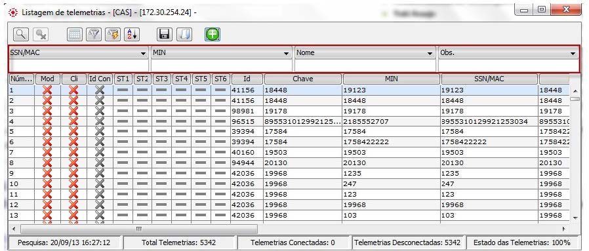Click the funnel filter icon
The width and height of the screenshot is (589, 251).
(x=94, y=35)
